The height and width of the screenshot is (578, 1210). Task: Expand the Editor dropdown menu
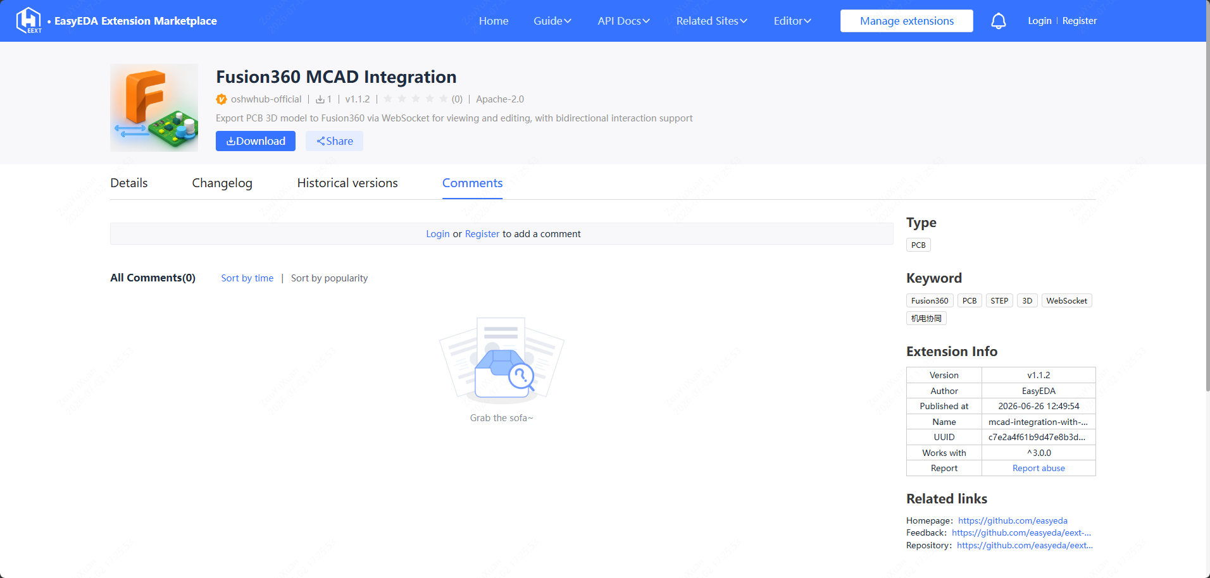pos(792,21)
